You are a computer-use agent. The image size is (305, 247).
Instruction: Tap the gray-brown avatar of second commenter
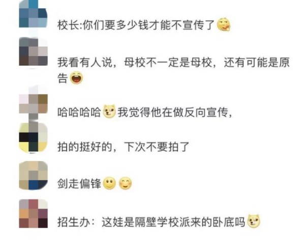pyautogui.click(x=33, y=51)
